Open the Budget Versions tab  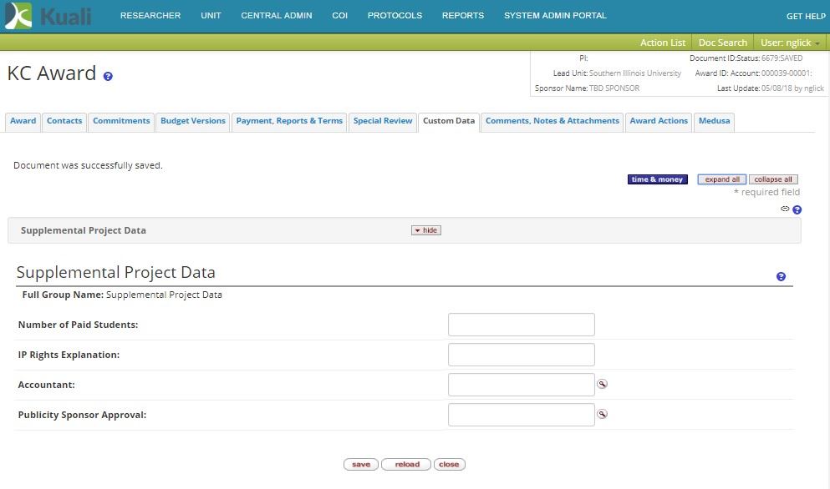click(193, 121)
